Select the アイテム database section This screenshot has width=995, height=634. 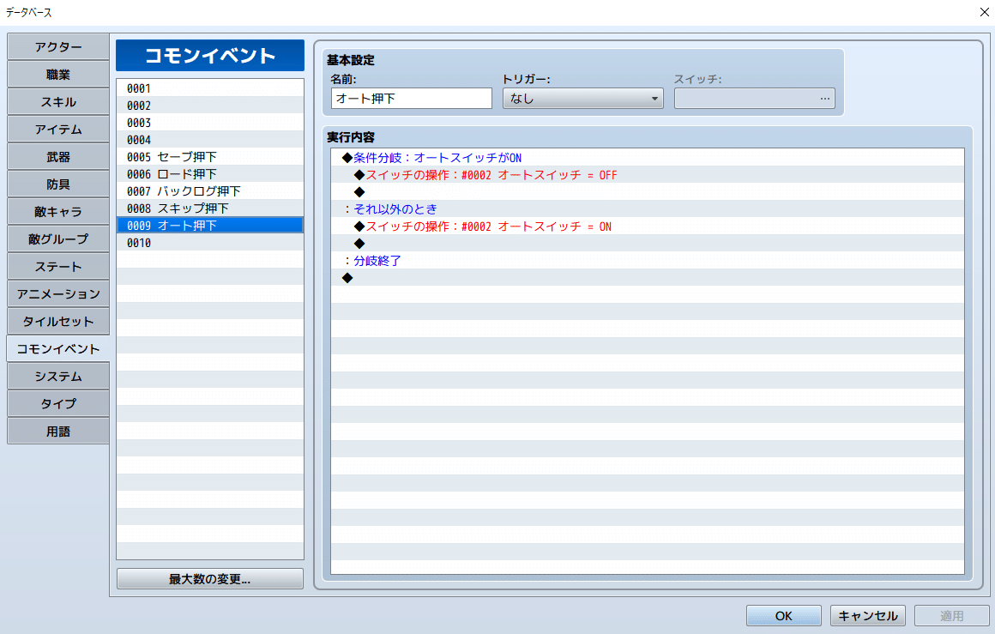(x=57, y=129)
